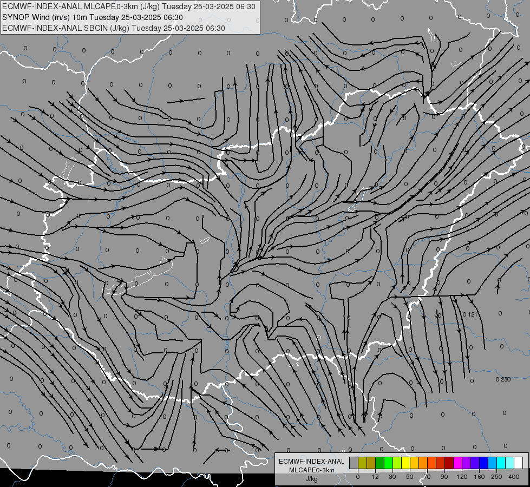Click the legend tick label 250

(x=497, y=477)
